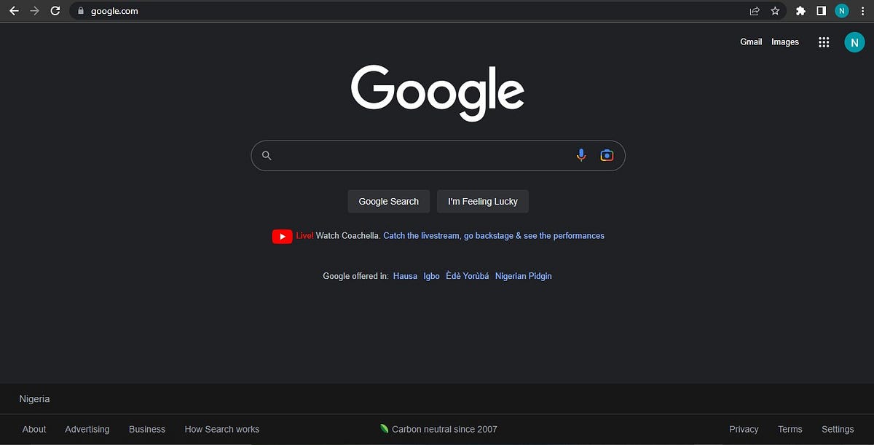Open Google Lens via the camera icon

click(607, 155)
